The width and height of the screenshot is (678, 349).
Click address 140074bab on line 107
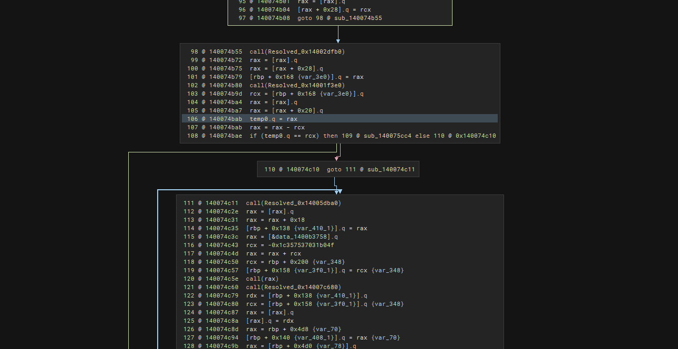coord(225,127)
